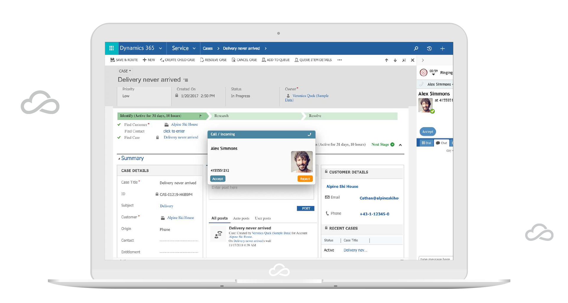
Task: Switch to User posts tab
Action: click(263, 219)
